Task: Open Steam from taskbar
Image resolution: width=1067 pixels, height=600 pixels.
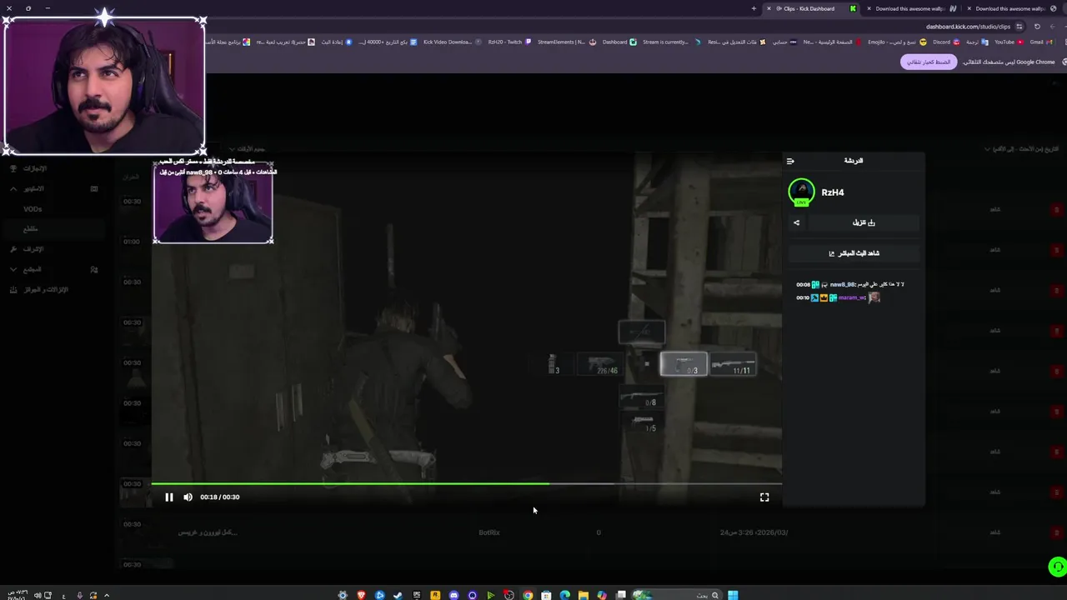Action: point(398,594)
